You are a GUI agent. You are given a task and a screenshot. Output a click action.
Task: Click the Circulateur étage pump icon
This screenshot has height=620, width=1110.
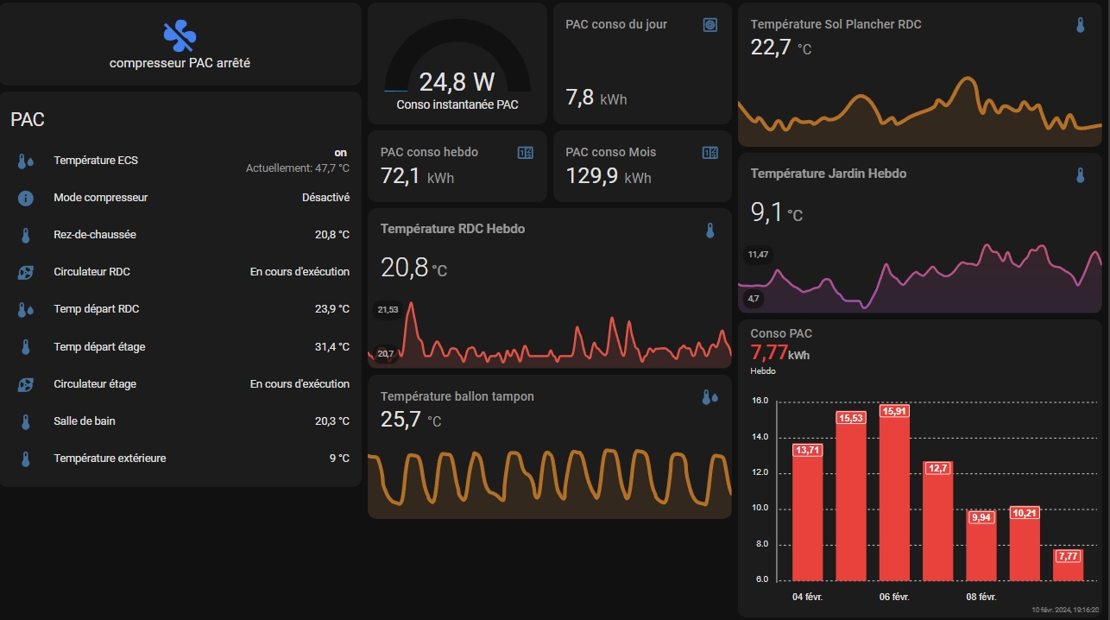[x=25, y=384]
